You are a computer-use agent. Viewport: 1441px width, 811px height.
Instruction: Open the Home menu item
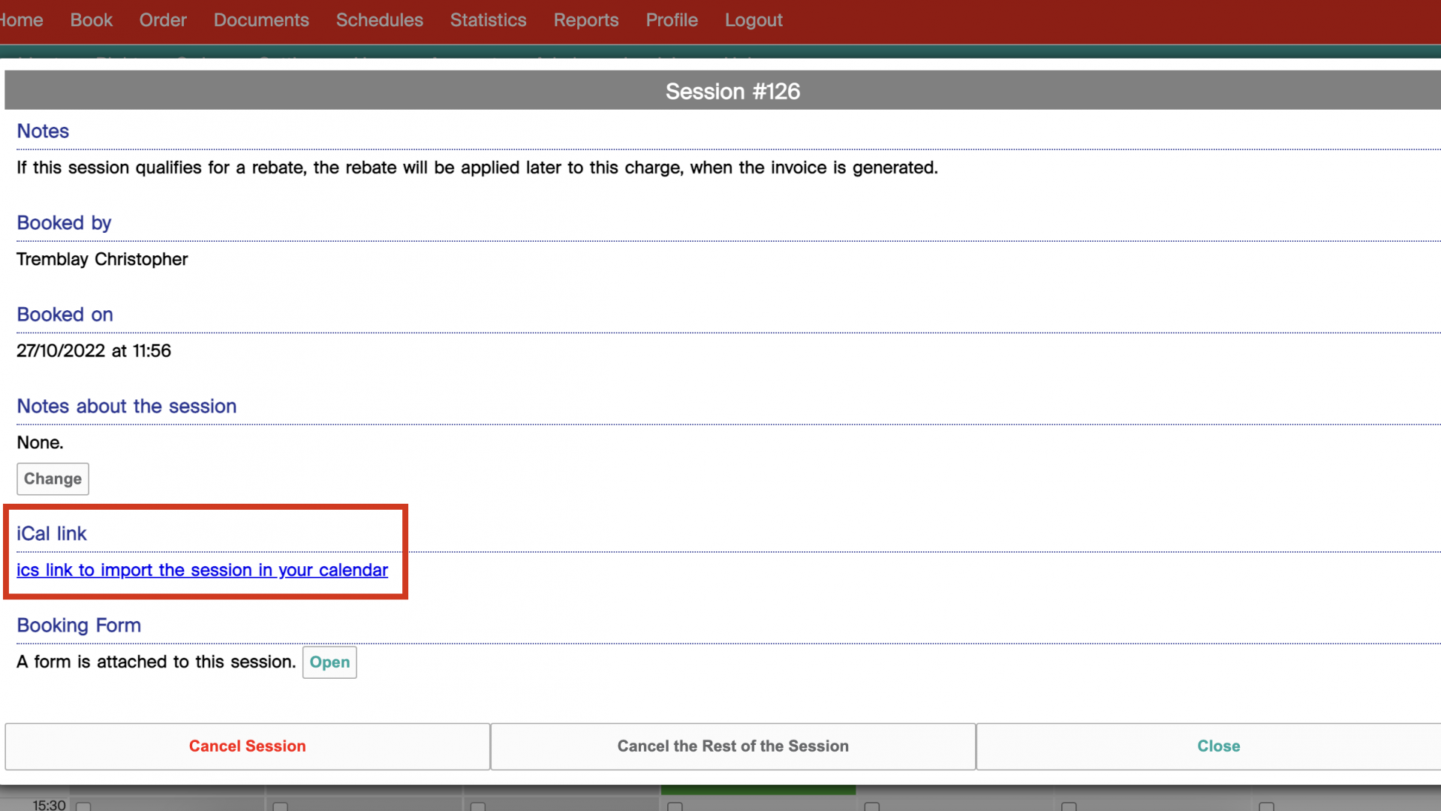pyautogui.click(x=21, y=20)
